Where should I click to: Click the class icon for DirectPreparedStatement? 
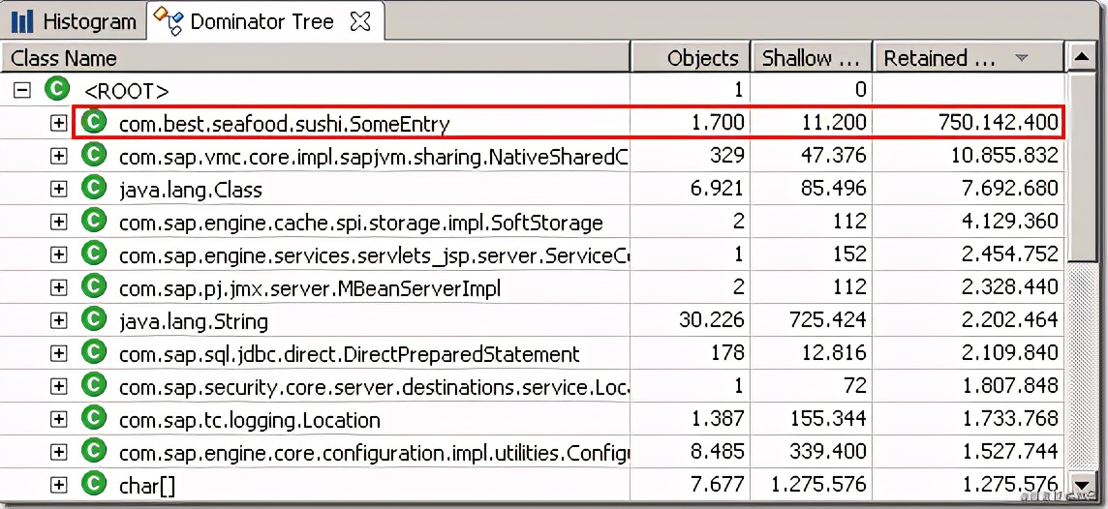tap(93, 353)
